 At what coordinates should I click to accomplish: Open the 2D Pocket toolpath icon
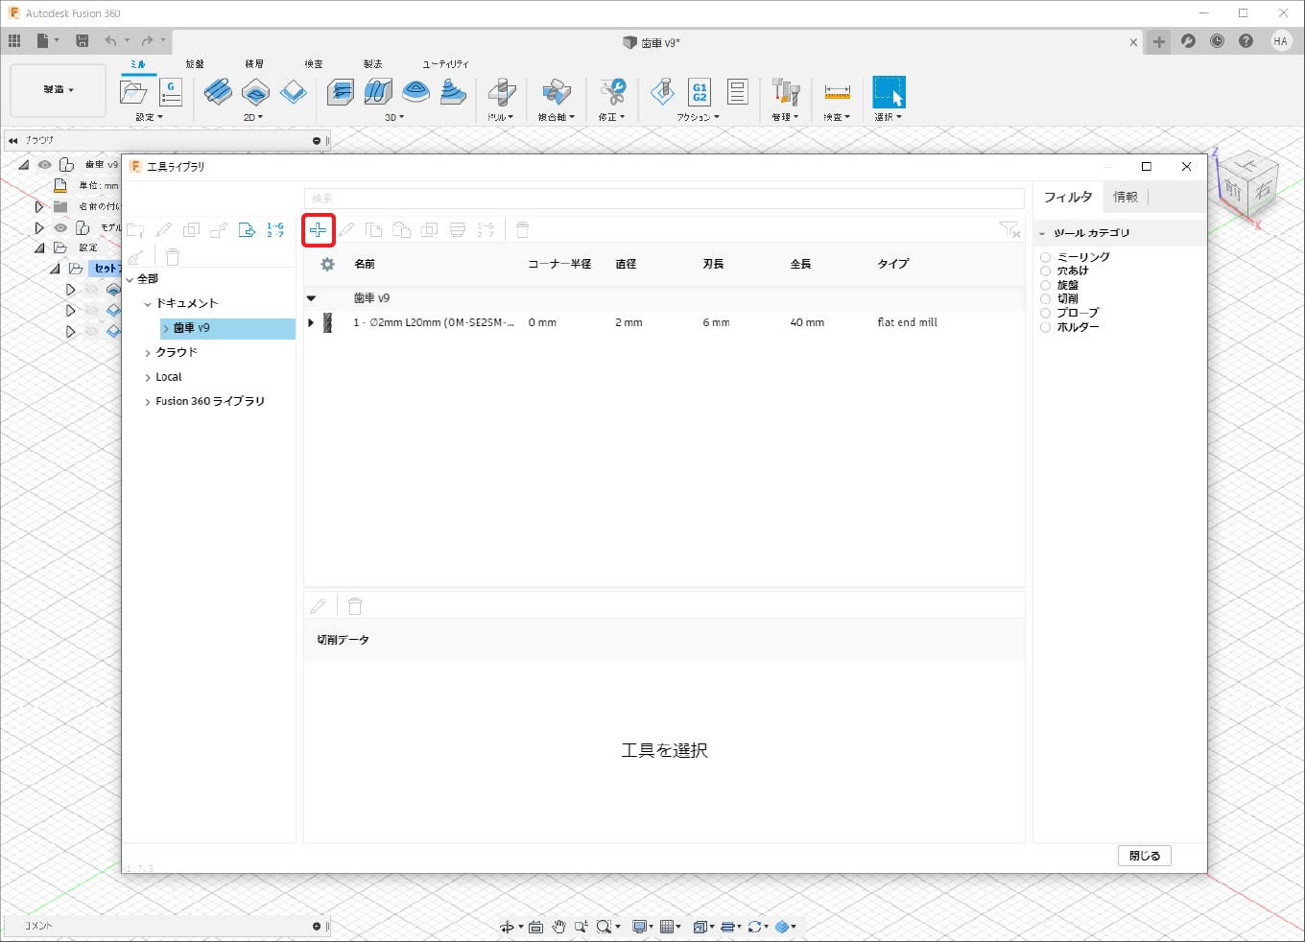pos(255,92)
